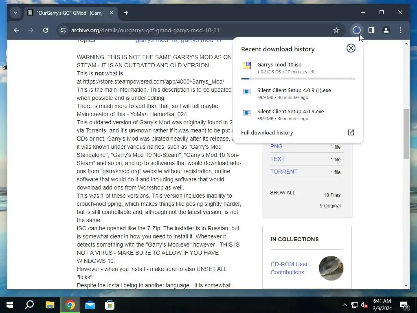Open the Chrome profile menu
The image size is (417, 313).
pyautogui.click(x=386, y=30)
